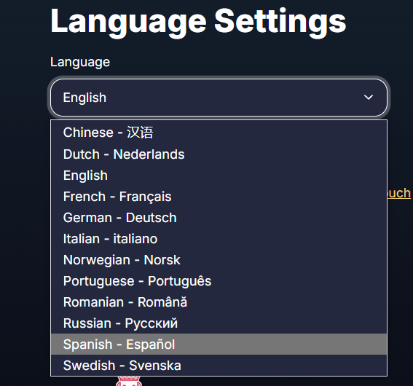
Task: Select Russian - Русский
Action: click(x=219, y=323)
